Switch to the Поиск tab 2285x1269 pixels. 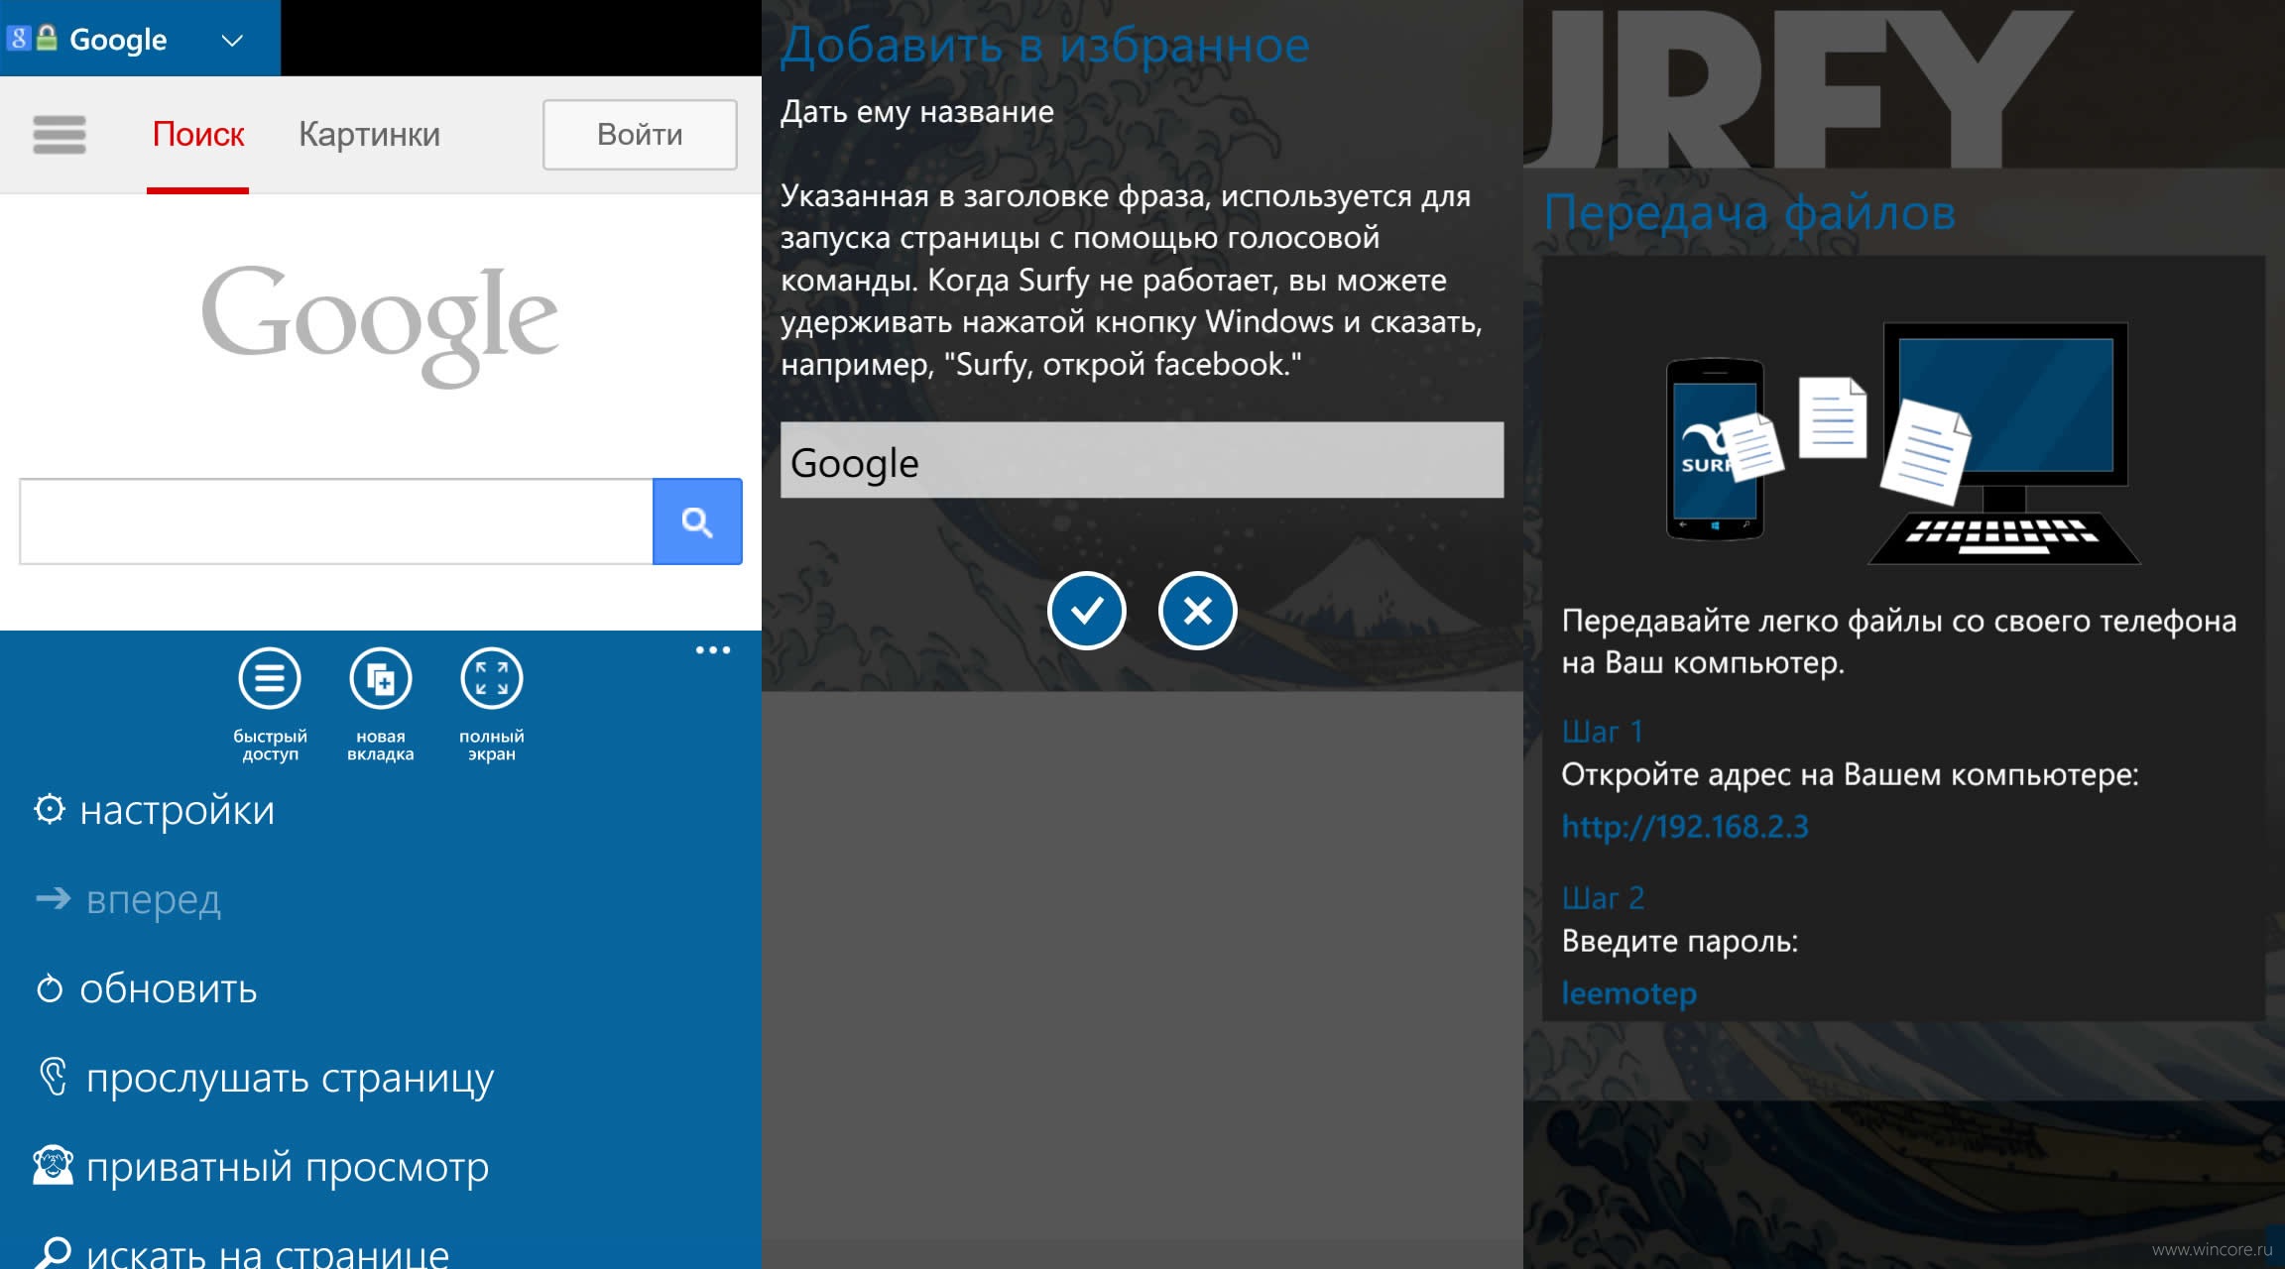[197, 134]
